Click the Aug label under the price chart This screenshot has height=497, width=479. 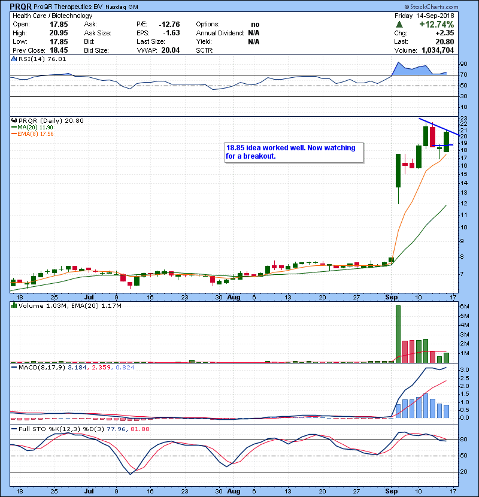[234, 298]
